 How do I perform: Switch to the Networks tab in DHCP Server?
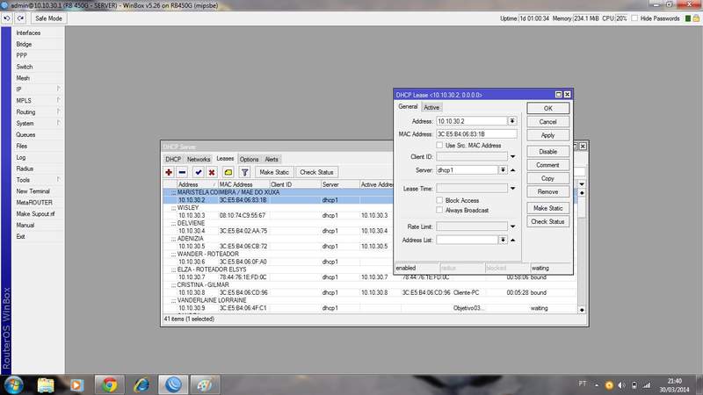click(x=199, y=159)
